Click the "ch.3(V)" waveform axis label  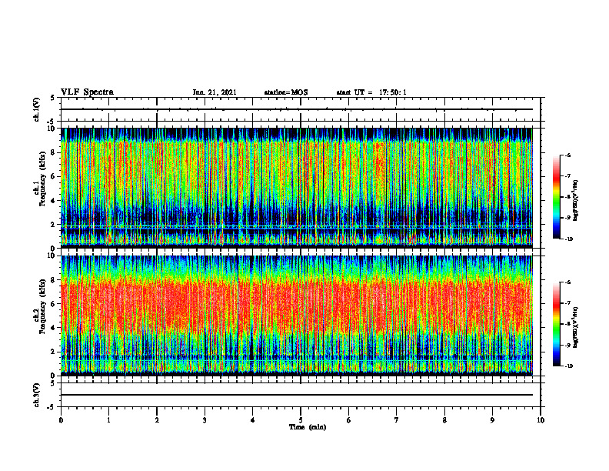click(36, 395)
